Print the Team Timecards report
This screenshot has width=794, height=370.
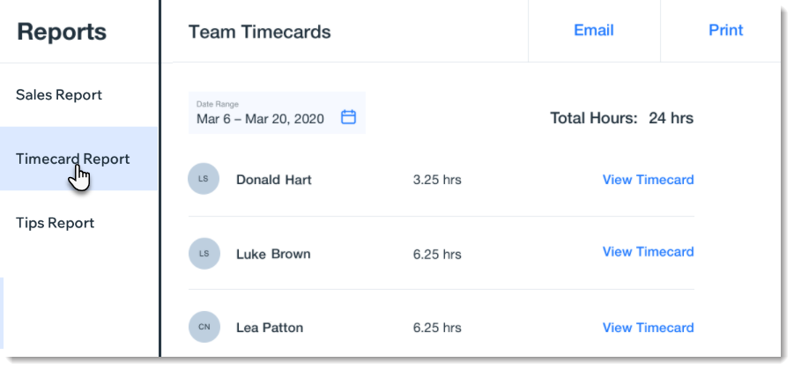tap(725, 30)
